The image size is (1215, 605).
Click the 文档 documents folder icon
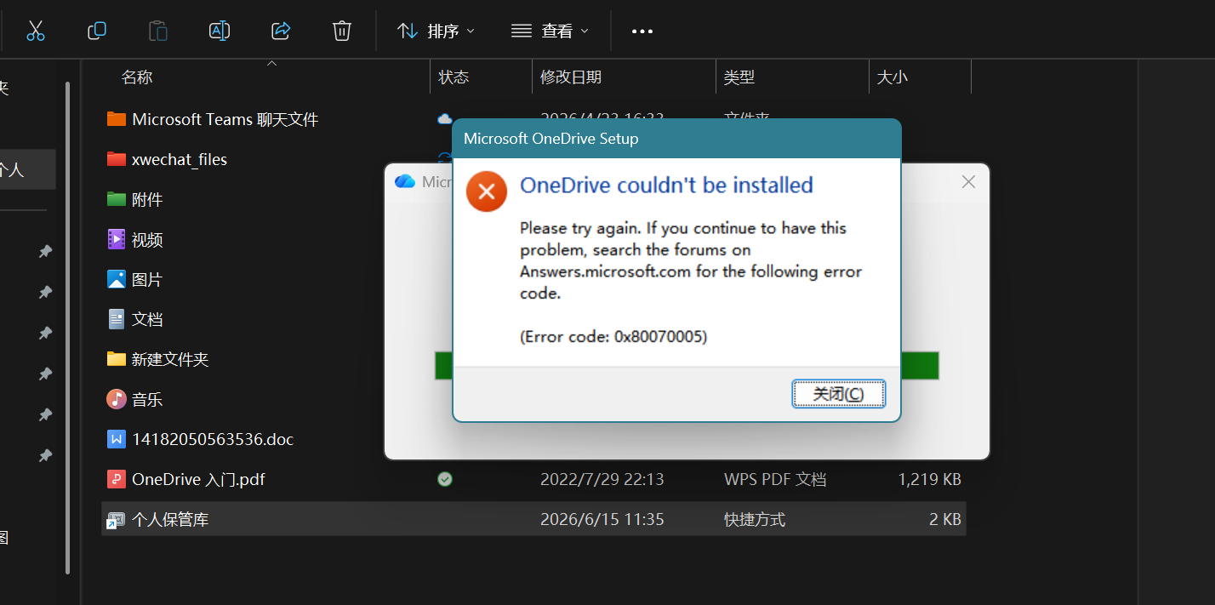[117, 319]
